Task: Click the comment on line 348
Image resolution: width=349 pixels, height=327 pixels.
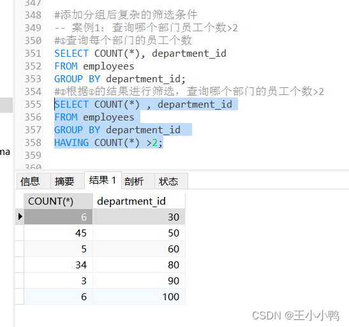Action: coord(126,15)
